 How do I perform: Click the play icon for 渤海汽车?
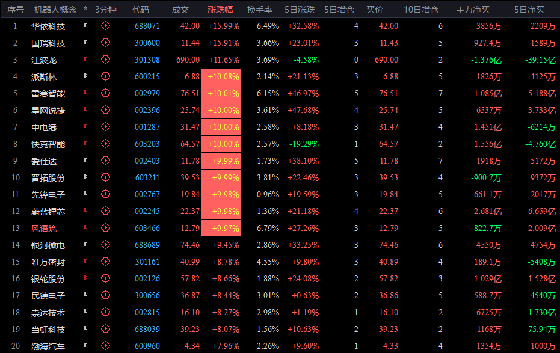coord(105,346)
